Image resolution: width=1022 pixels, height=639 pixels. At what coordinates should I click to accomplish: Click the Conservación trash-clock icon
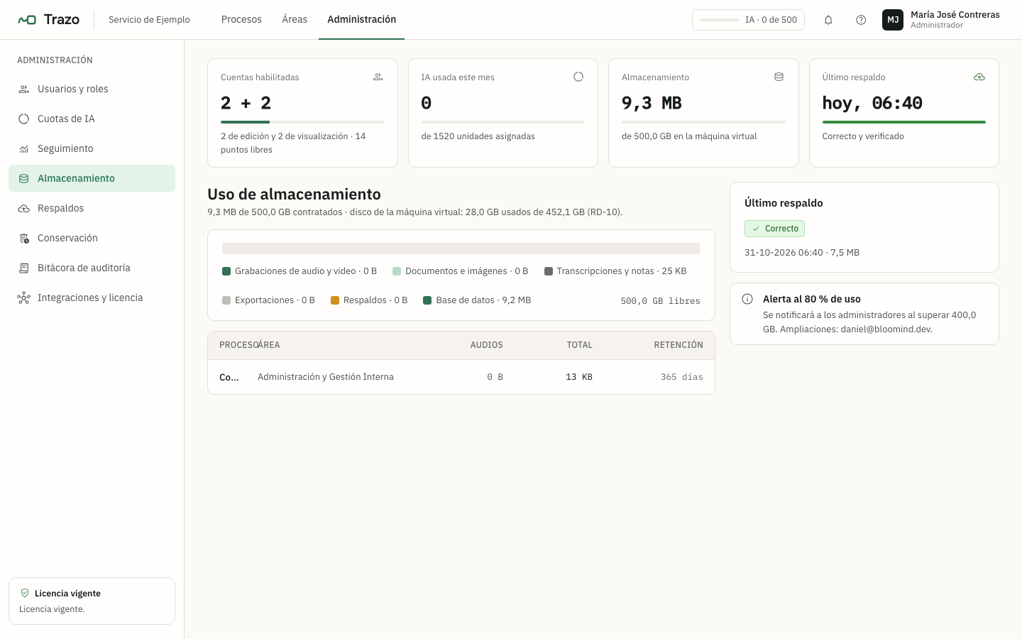(x=24, y=239)
